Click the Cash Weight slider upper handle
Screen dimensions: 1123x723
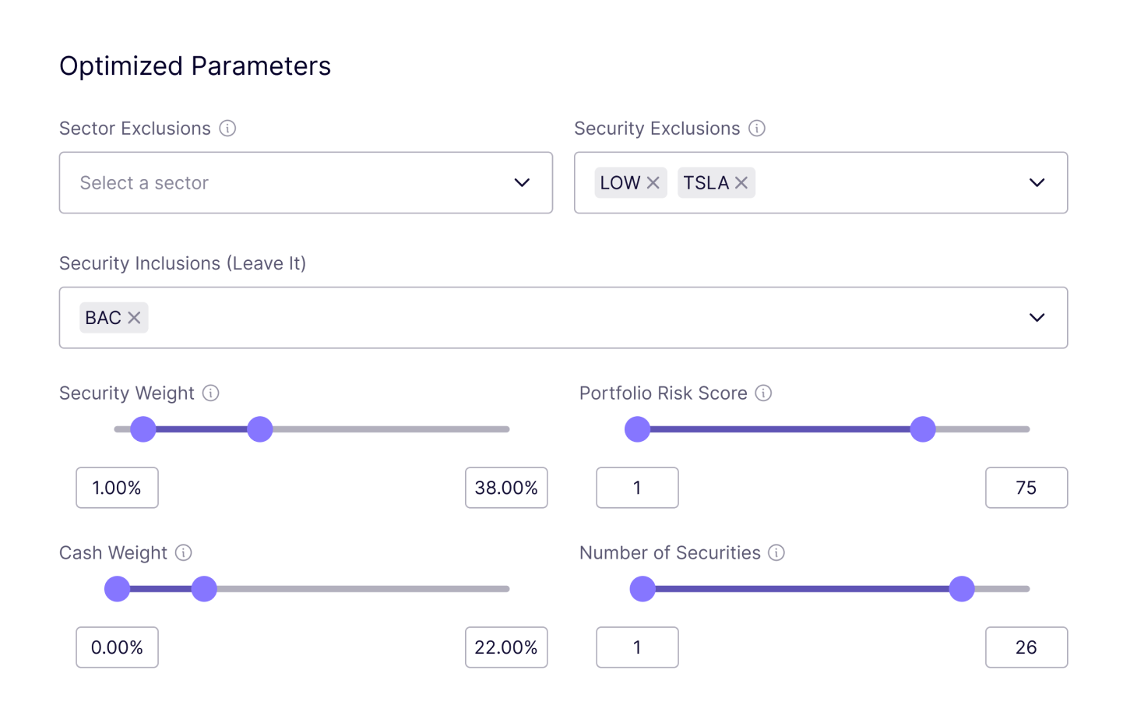click(x=204, y=589)
